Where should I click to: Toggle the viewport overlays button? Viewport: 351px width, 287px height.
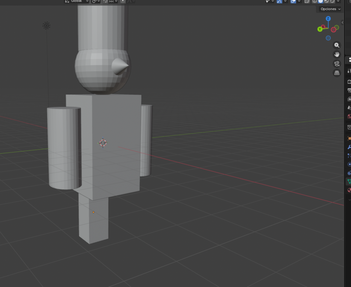tap(293, 1)
